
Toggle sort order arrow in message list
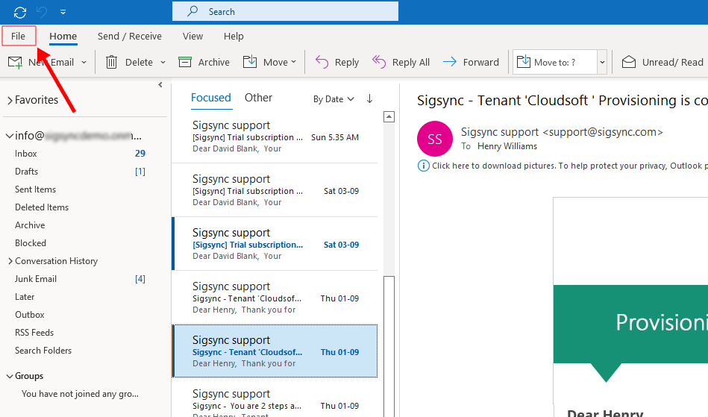(369, 98)
